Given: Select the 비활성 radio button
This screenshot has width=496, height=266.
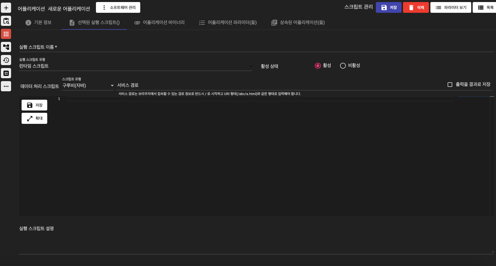Looking at the screenshot, I should 343,65.
